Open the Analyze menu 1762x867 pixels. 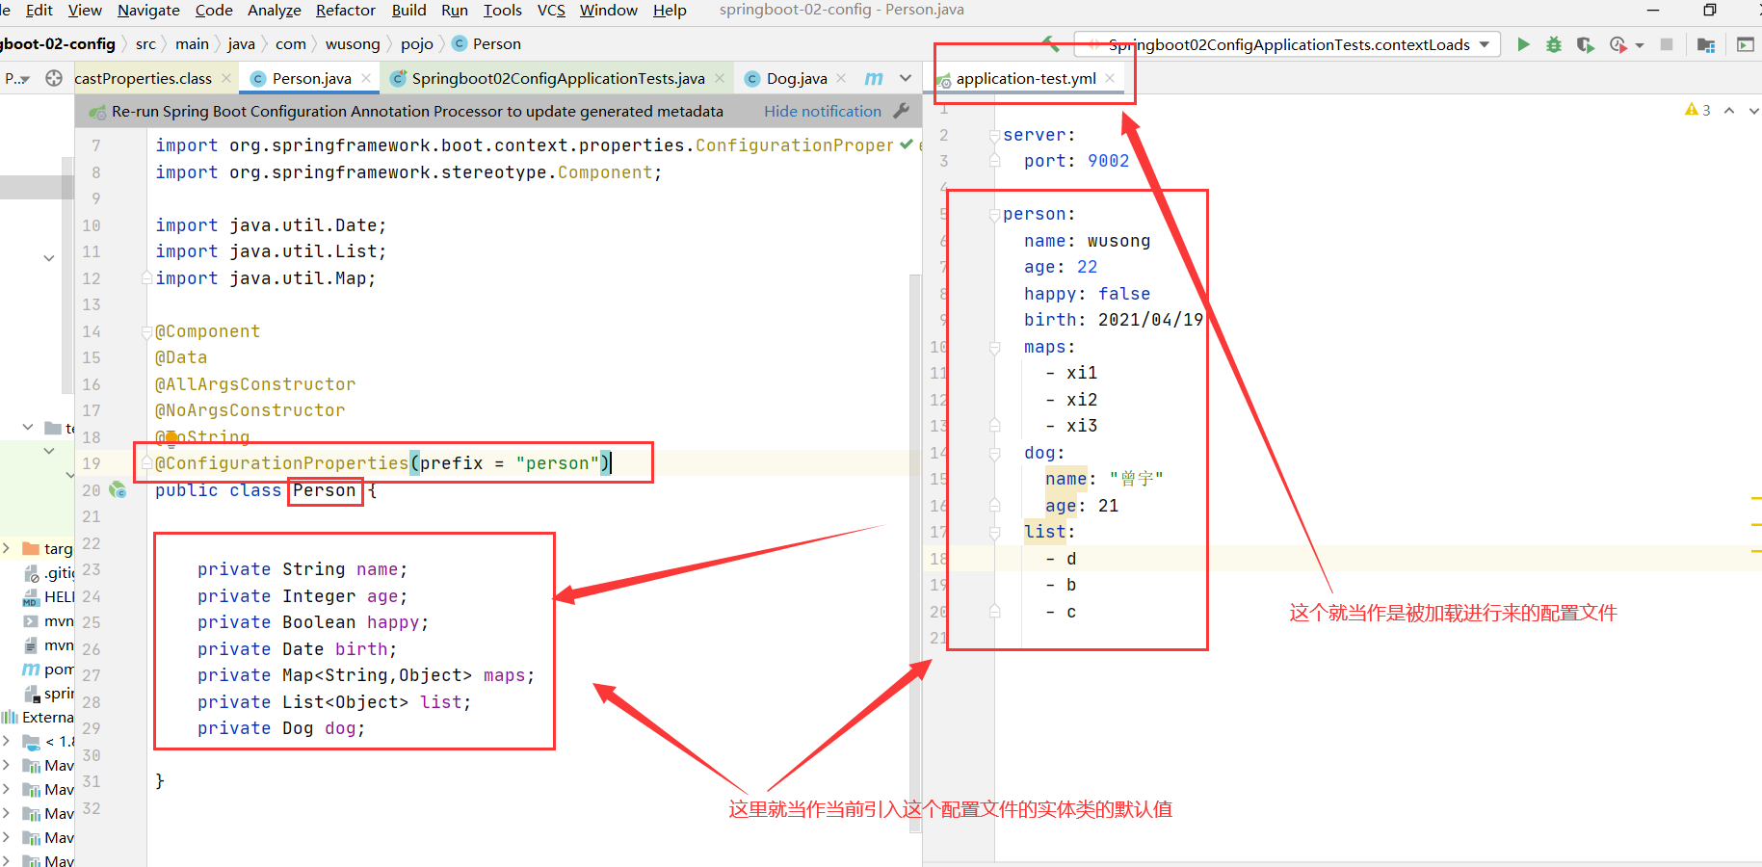pyautogui.click(x=275, y=10)
